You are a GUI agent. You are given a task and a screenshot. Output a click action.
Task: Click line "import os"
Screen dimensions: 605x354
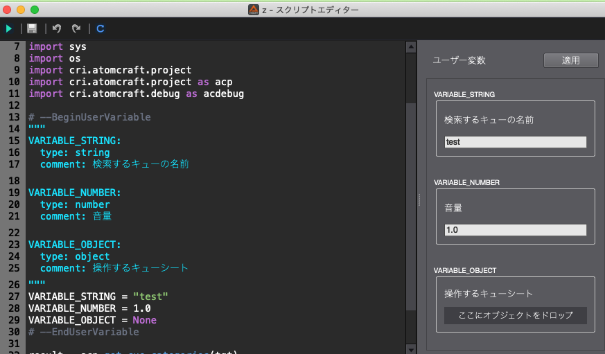click(x=55, y=59)
